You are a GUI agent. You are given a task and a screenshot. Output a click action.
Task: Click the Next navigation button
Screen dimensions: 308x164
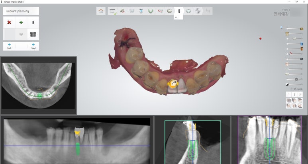click(x=33, y=46)
